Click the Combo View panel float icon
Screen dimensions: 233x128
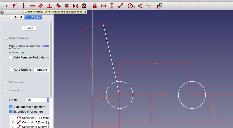pyautogui.click(x=2, y=12)
